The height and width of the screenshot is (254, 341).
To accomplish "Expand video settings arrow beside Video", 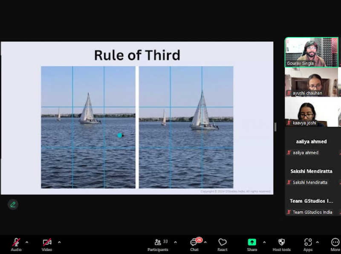I will point(59,242).
